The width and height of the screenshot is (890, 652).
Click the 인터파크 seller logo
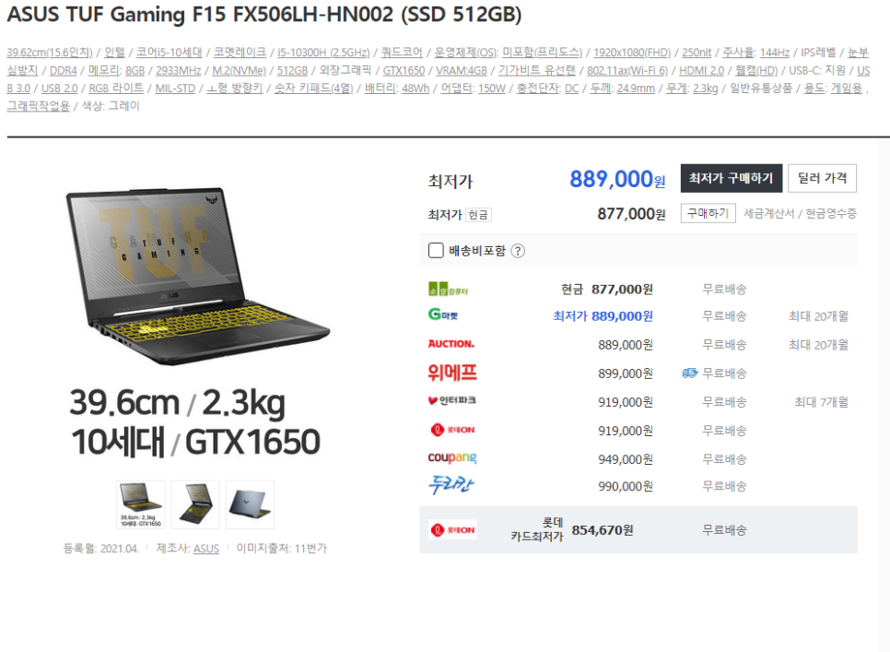[451, 401]
